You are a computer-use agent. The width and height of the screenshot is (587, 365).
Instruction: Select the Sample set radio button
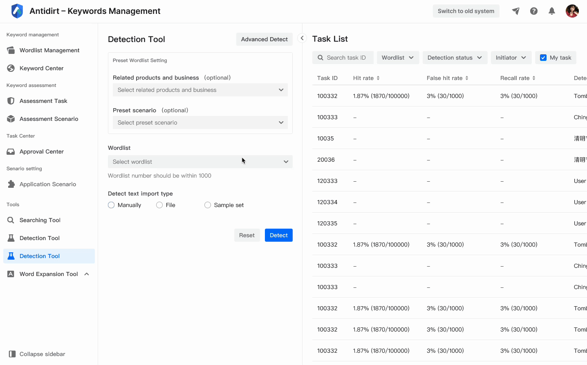[208, 205]
